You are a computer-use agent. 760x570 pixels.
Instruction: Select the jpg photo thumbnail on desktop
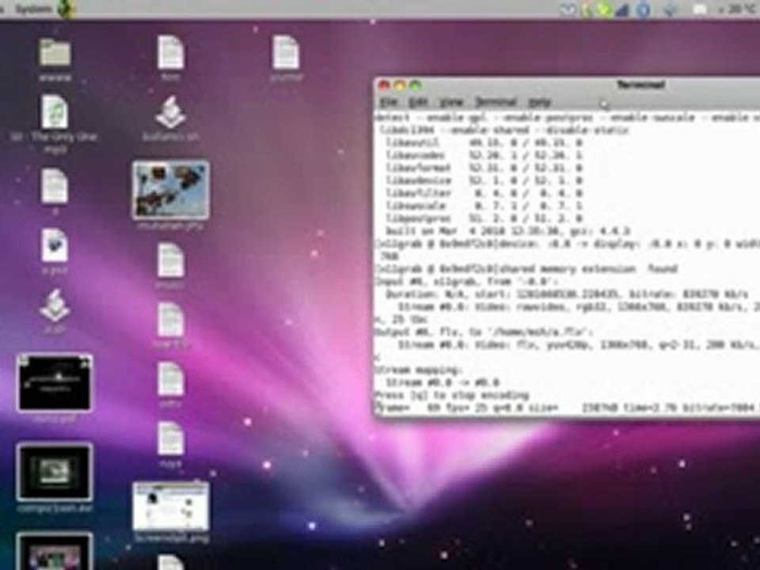pos(171,190)
